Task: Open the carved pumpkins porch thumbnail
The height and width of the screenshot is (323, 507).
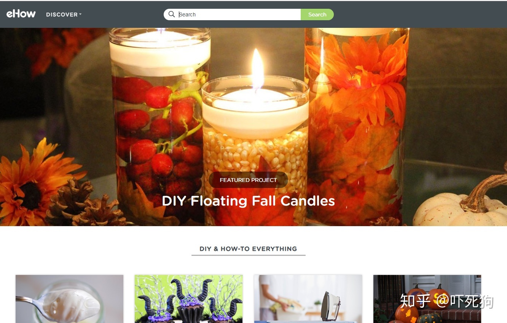Action: coord(427,299)
